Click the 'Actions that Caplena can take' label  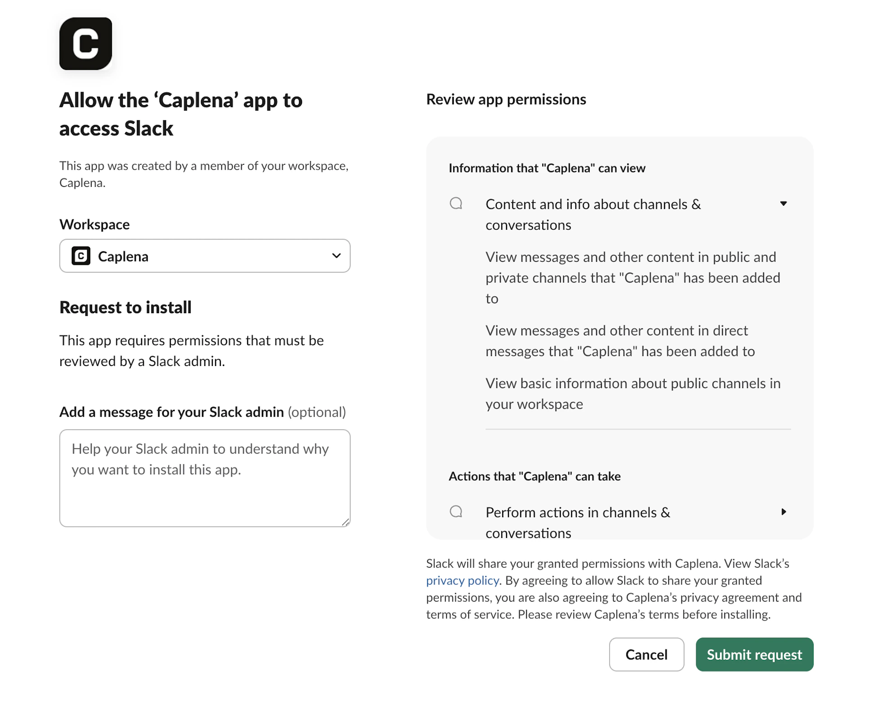535,476
